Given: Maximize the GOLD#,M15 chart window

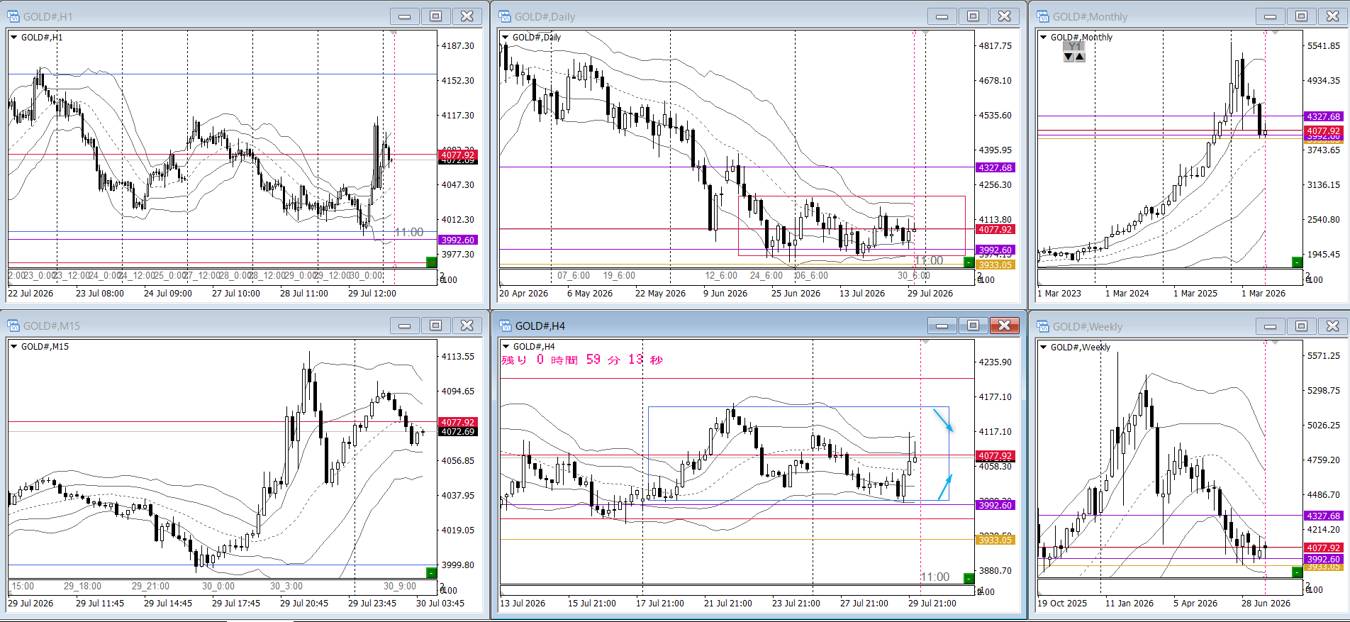Looking at the screenshot, I should point(435,326).
